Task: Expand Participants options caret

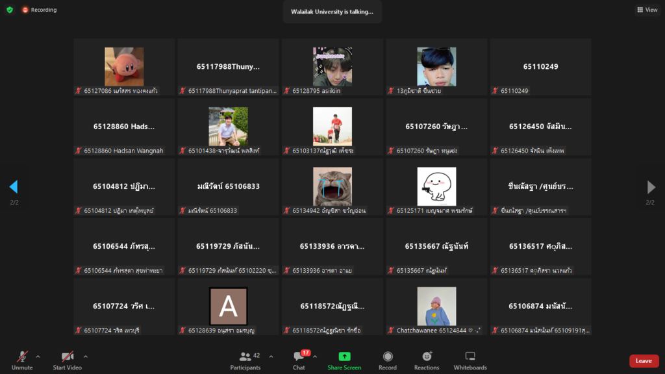Action: (x=271, y=356)
